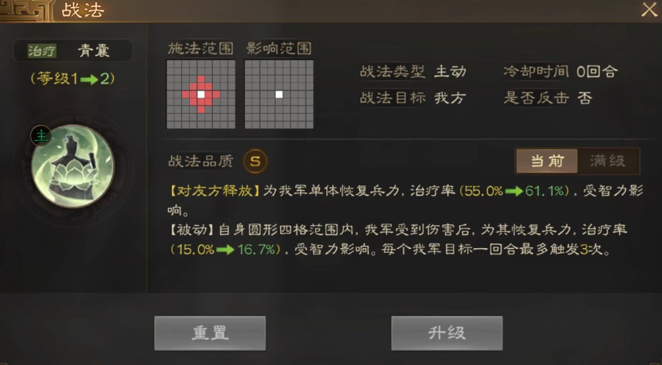Click the 战法 title in the header

pos(83,11)
